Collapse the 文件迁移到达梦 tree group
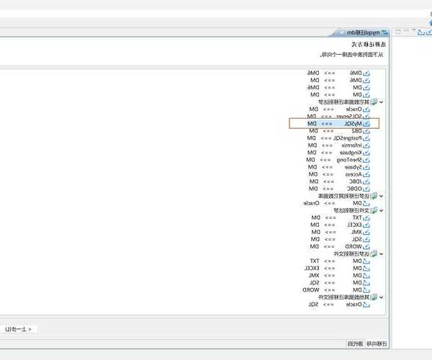 (x=382, y=210)
